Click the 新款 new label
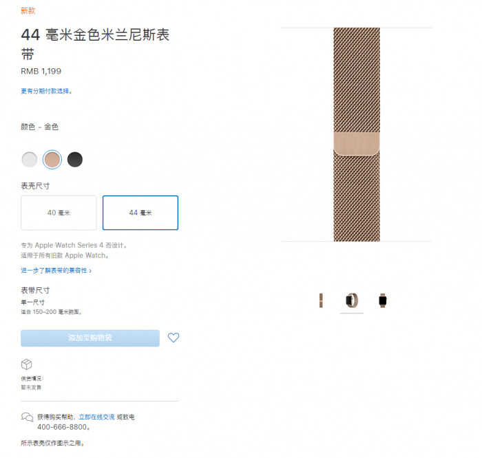The height and width of the screenshot is (458, 482). 28,11
